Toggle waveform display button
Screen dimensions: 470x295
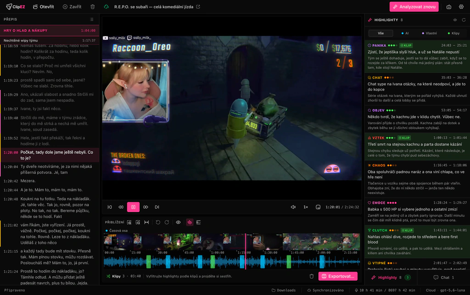(x=190, y=222)
